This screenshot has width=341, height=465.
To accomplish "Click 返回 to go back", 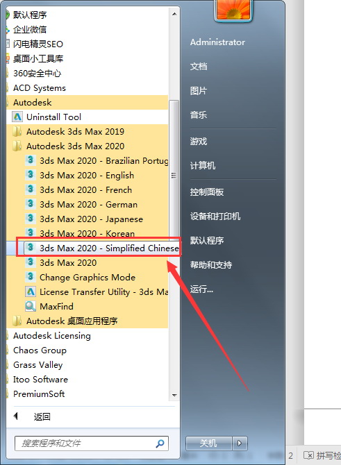I will [42, 416].
